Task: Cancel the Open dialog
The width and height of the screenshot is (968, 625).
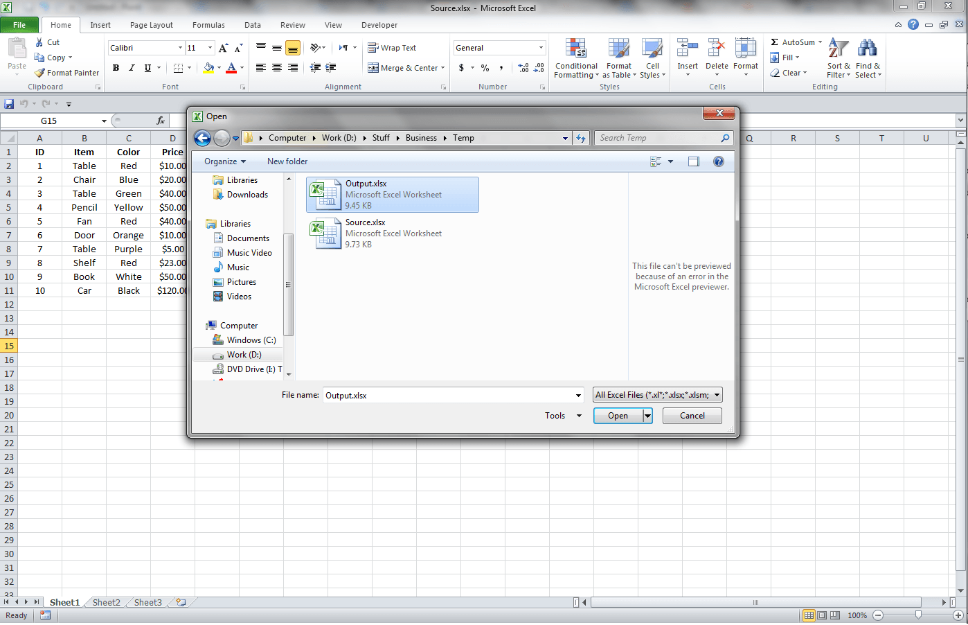Action: [x=692, y=415]
